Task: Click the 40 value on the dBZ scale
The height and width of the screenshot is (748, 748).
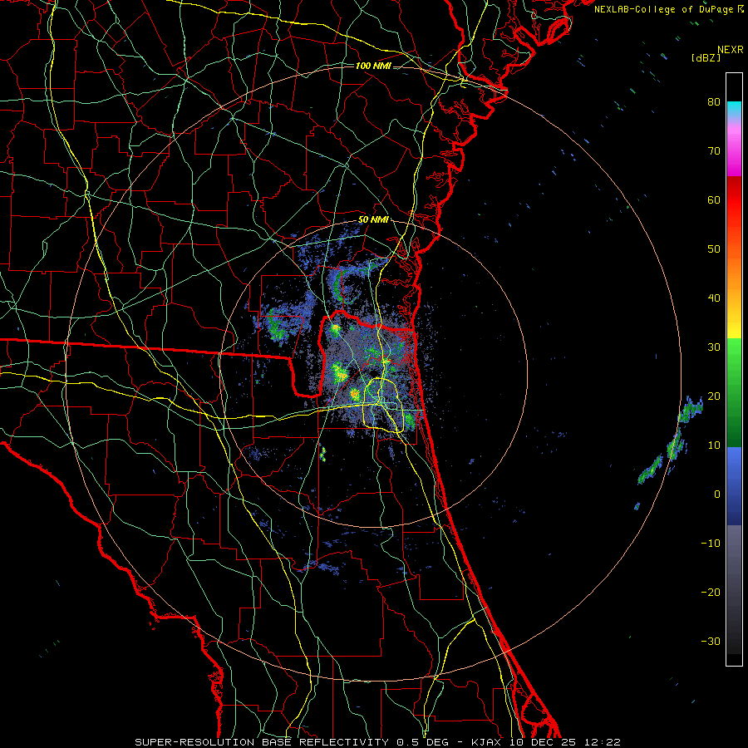Action: tap(714, 298)
